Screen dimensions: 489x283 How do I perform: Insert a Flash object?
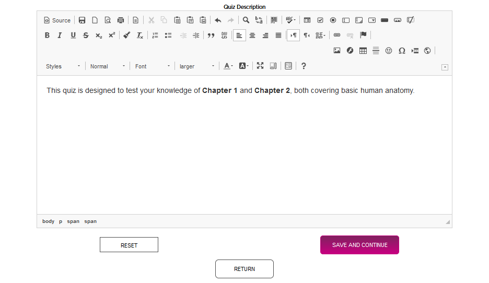(x=350, y=51)
